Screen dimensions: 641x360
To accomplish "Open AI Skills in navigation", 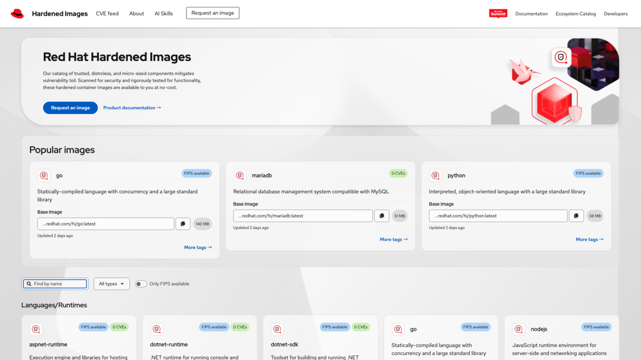I will coord(163,13).
